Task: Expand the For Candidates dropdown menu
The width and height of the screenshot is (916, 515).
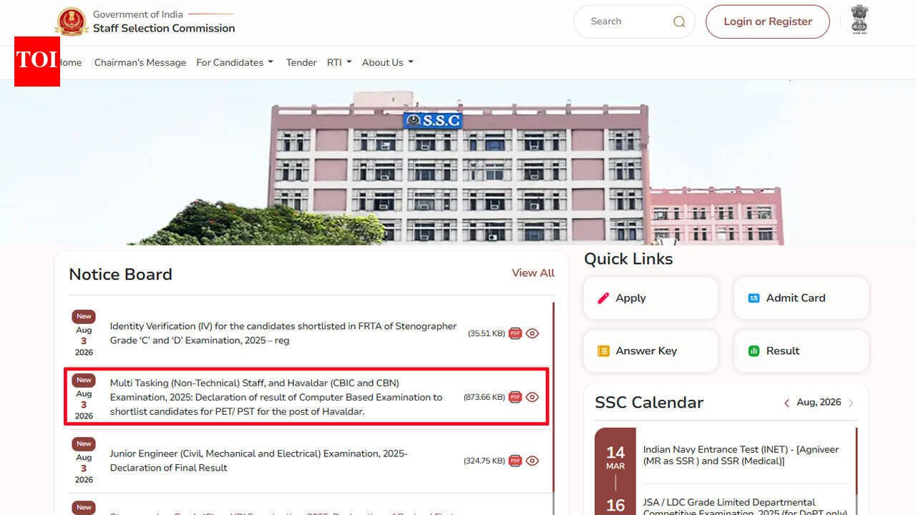Action: point(235,62)
